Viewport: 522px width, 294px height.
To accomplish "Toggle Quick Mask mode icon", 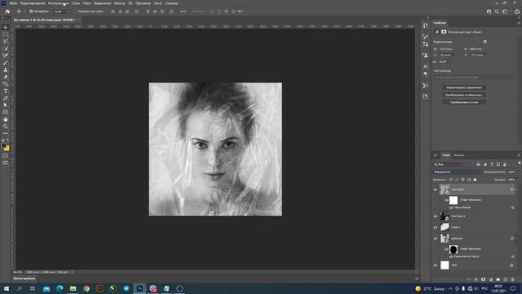I will (x=6, y=156).
